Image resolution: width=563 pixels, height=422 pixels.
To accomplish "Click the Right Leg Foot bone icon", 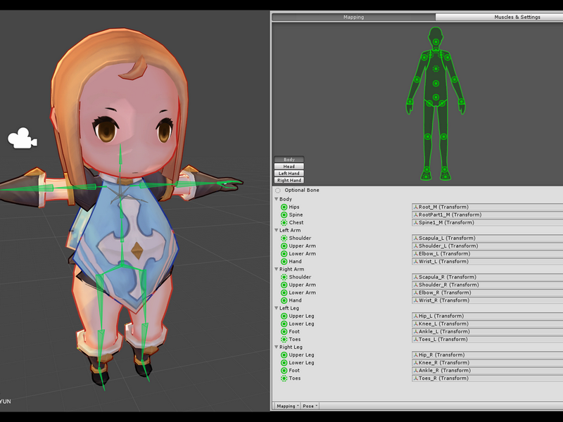I will (x=284, y=371).
